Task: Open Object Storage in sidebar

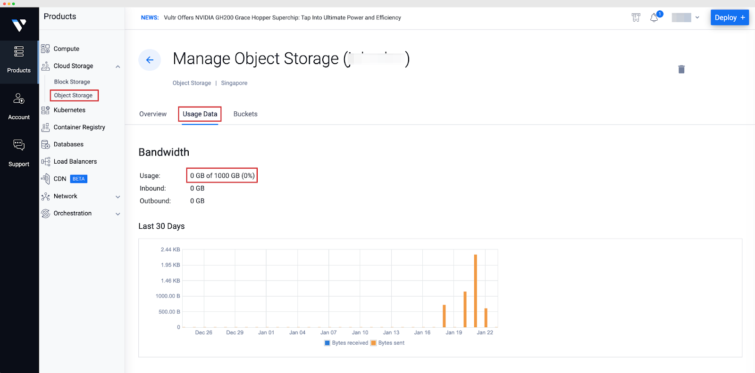Action: [73, 95]
